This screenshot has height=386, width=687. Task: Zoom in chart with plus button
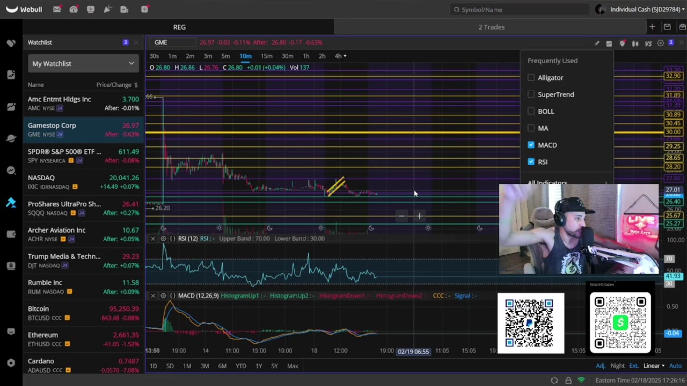(420, 216)
